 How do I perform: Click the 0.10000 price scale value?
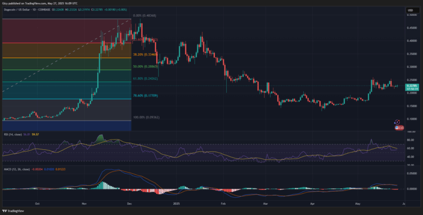coord(412,119)
